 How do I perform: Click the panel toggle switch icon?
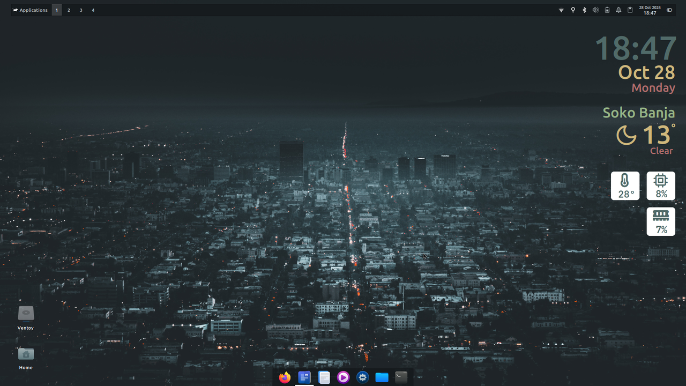click(x=669, y=10)
